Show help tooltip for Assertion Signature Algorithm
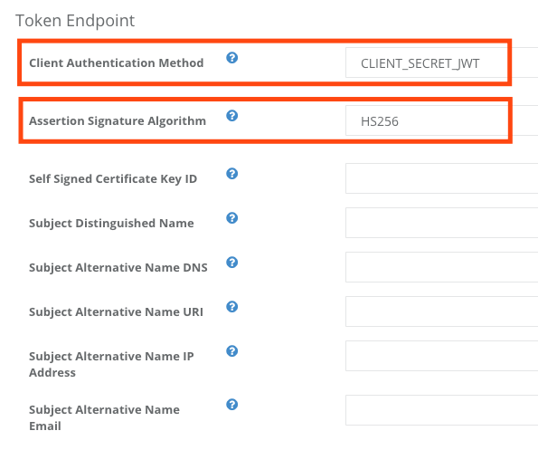The height and width of the screenshot is (450, 538). pos(232,116)
